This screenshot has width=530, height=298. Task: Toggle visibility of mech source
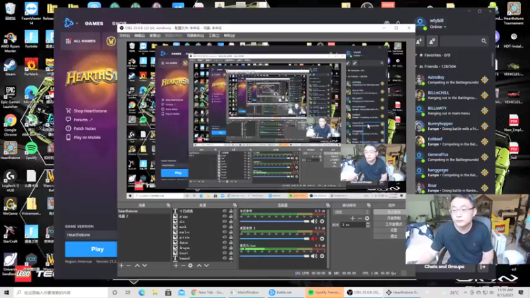pos(225,226)
